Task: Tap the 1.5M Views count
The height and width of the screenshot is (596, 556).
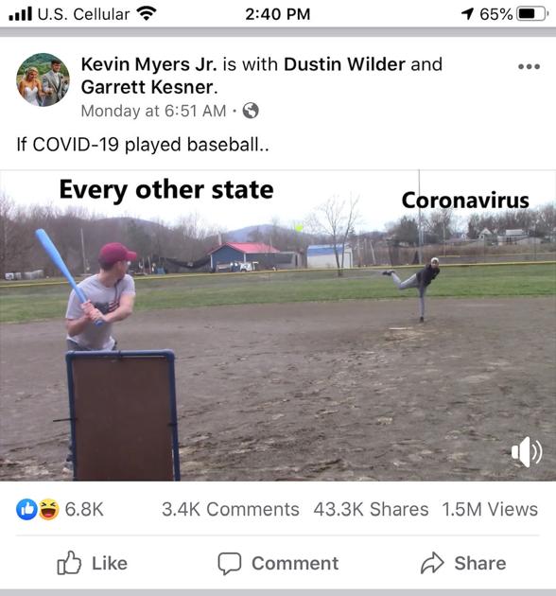Action: click(x=490, y=509)
